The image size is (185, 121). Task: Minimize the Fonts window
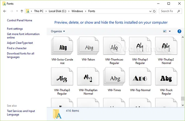tap(158, 3)
